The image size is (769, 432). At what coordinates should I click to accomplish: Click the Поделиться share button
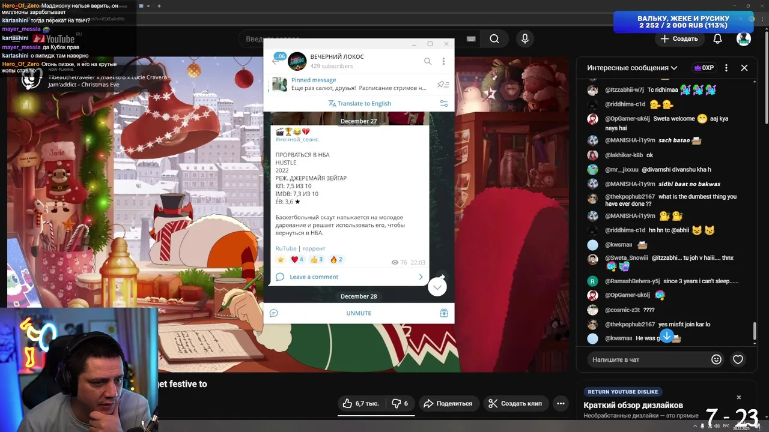click(x=448, y=403)
